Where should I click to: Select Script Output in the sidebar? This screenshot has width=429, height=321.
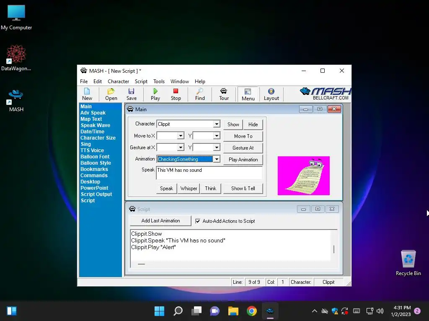point(96,194)
